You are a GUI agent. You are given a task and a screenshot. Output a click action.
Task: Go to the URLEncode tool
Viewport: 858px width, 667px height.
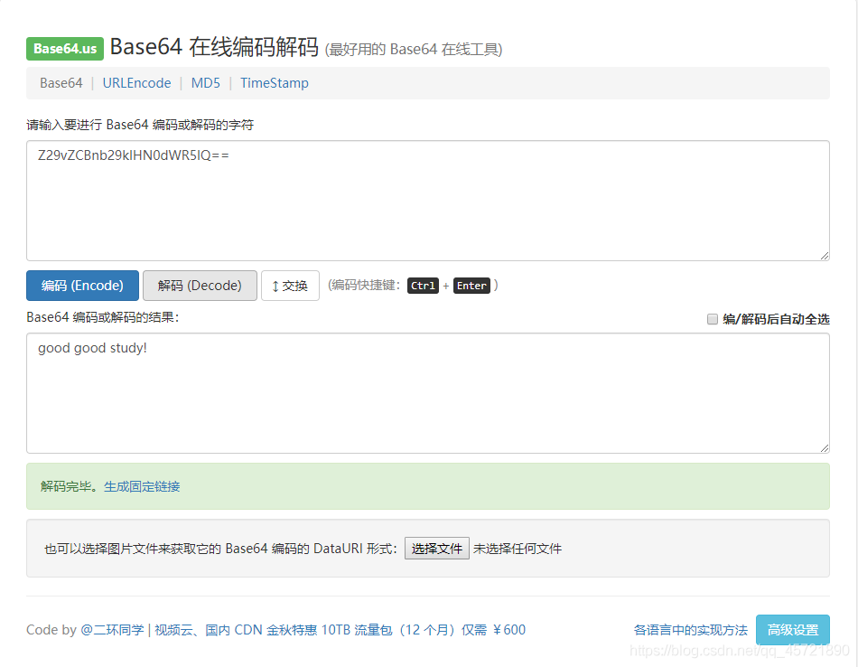coord(136,83)
